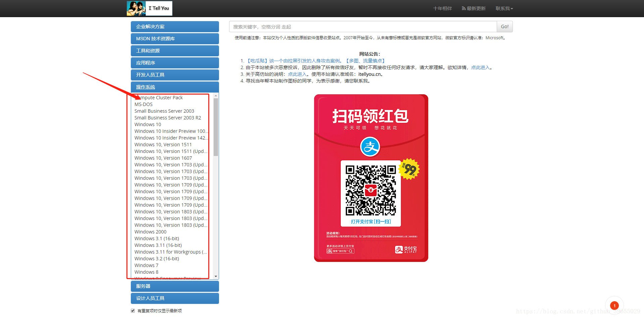
Task: Open the 联系我 dropdown menu
Action: click(504, 8)
